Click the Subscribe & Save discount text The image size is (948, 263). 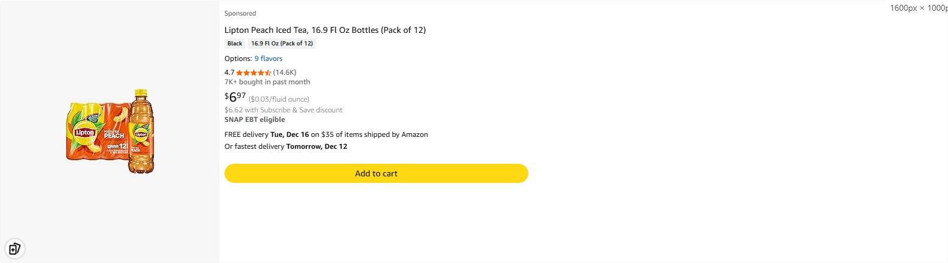283,110
